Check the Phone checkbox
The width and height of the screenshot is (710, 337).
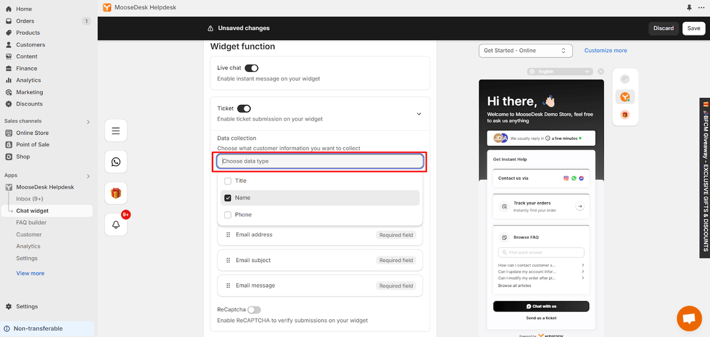pyautogui.click(x=227, y=215)
